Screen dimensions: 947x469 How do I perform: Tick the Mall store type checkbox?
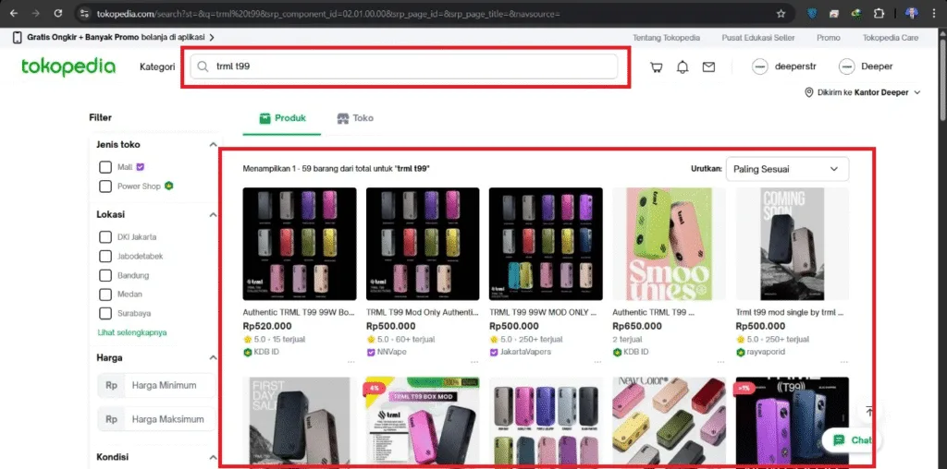(105, 167)
